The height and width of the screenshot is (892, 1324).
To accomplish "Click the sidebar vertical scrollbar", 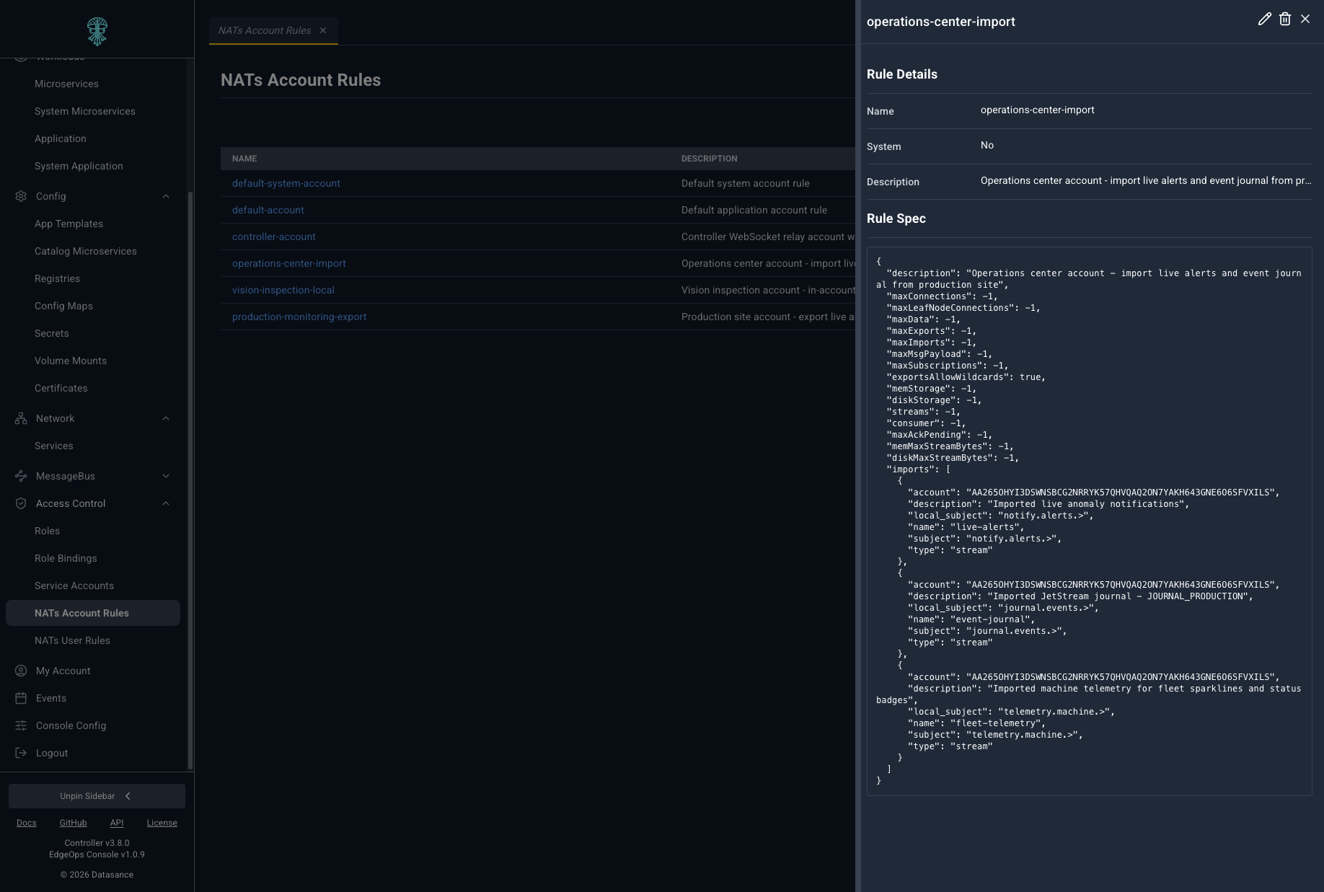I will 190,480.
